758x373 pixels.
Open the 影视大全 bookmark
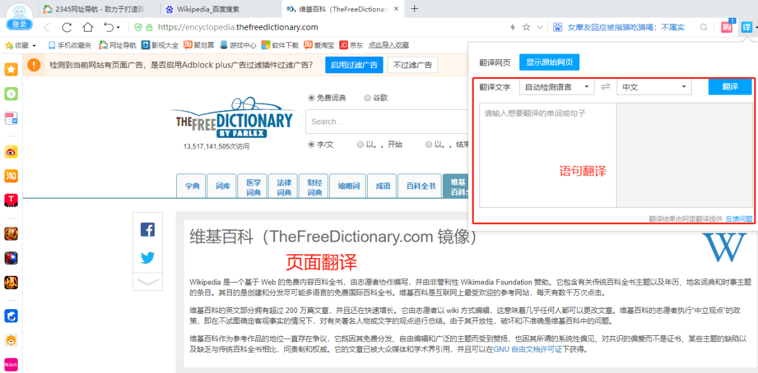pos(160,45)
